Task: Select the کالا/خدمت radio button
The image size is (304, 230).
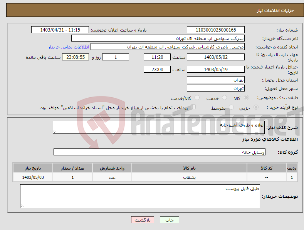Action: tap(197, 98)
